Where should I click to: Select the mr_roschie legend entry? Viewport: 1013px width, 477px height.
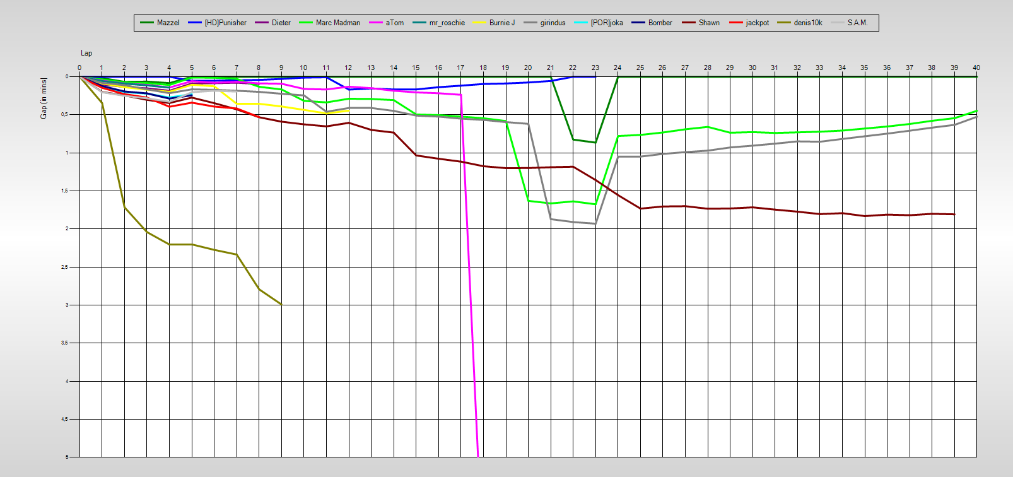tap(439, 23)
